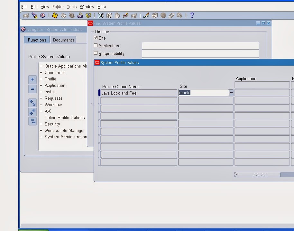Image resolution: width=294 pixels, height=231 pixels.
Task: Click the Folder menu
Action: (58, 7)
